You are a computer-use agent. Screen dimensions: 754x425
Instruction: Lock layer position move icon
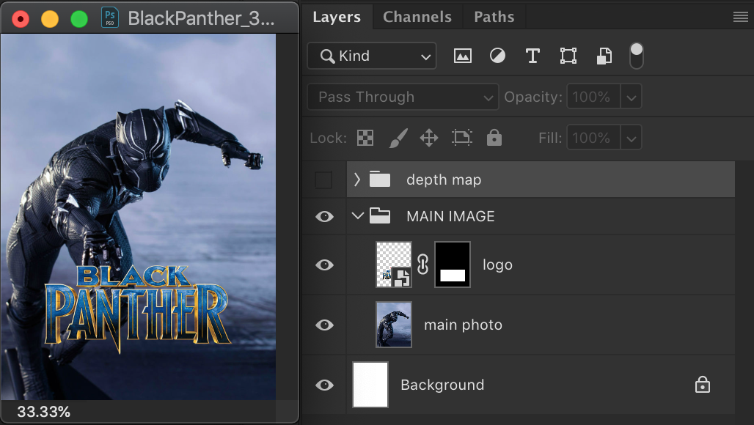(429, 138)
